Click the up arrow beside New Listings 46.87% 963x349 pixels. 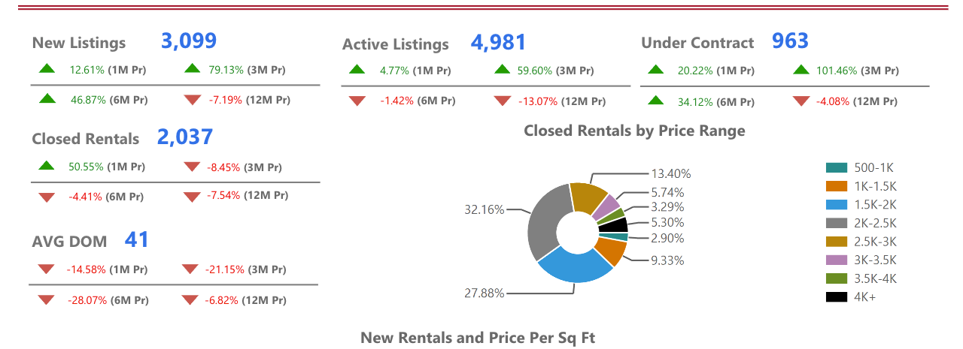coord(47,98)
